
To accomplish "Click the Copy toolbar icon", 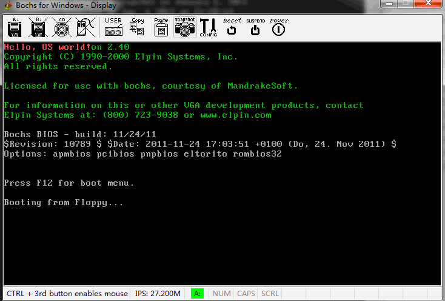I will [x=138, y=28].
